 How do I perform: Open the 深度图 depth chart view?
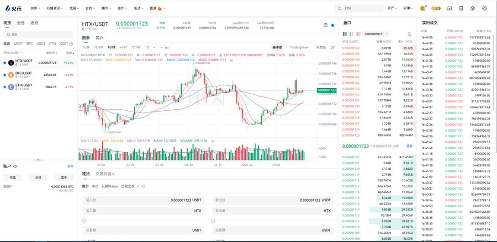[x=321, y=47]
